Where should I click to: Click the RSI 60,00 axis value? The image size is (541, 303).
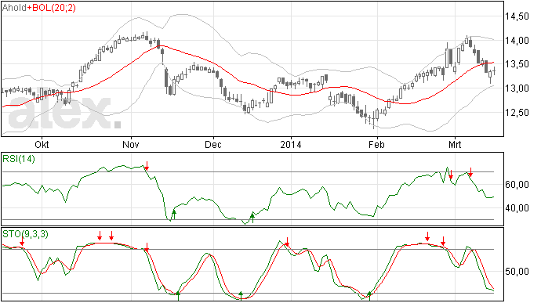click(x=517, y=185)
